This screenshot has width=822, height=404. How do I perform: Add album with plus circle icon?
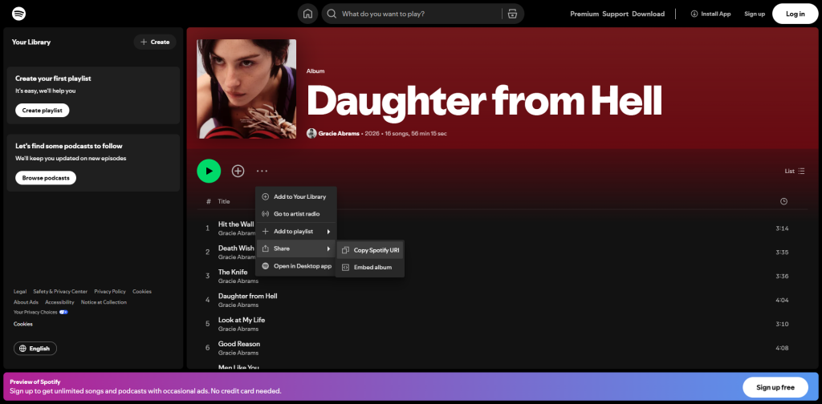(x=238, y=171)
